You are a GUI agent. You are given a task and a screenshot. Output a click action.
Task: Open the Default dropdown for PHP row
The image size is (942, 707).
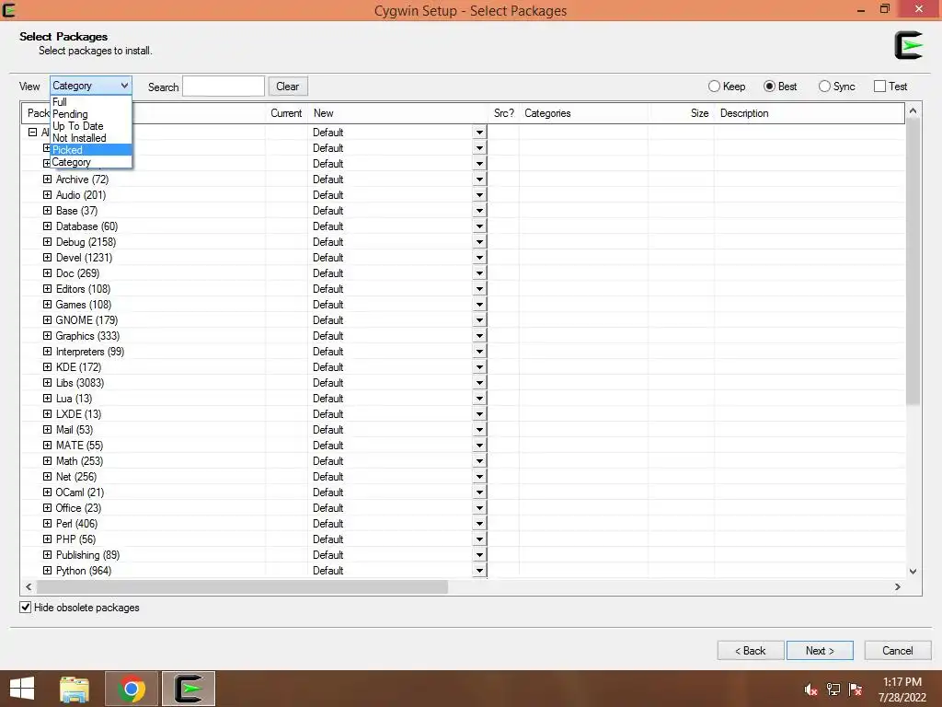(x=479, y=539)
